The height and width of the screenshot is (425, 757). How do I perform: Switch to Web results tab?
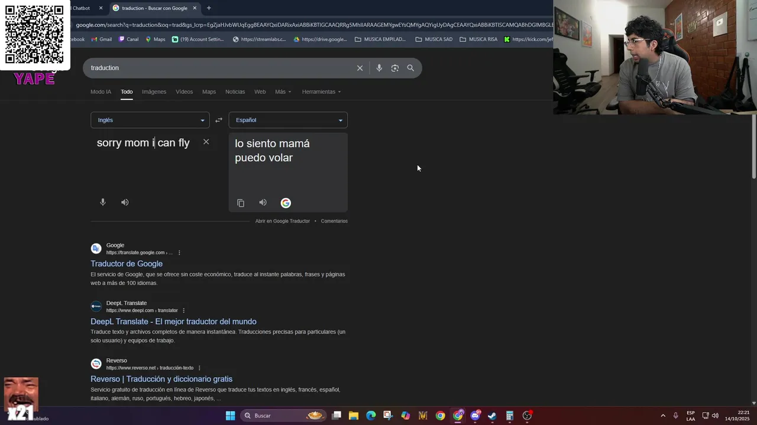260,91
